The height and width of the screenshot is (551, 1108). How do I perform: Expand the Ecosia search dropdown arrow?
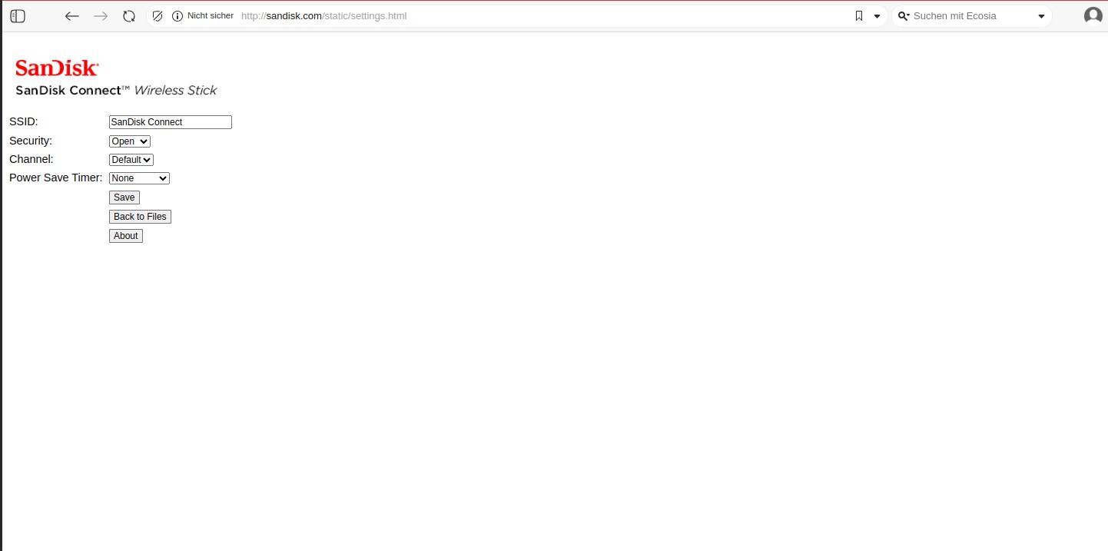1042,16
